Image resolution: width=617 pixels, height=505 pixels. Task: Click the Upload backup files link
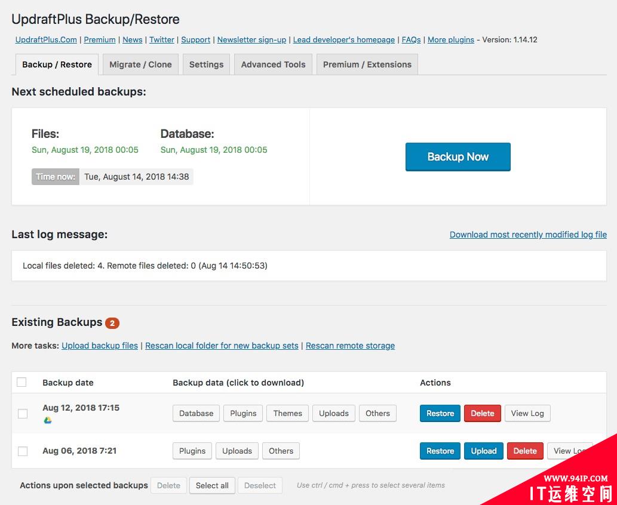click(x=100, y=346)
